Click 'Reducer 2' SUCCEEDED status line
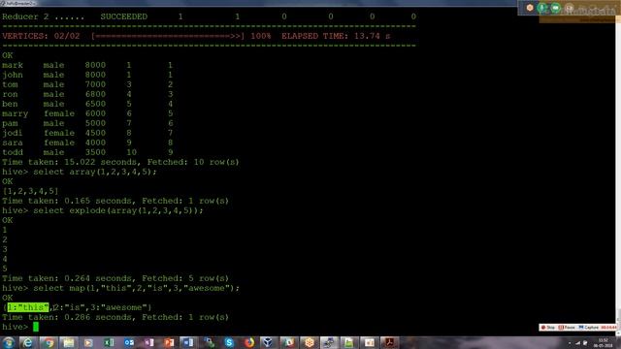This screenshot has width=621, height=349. [210, 16]
